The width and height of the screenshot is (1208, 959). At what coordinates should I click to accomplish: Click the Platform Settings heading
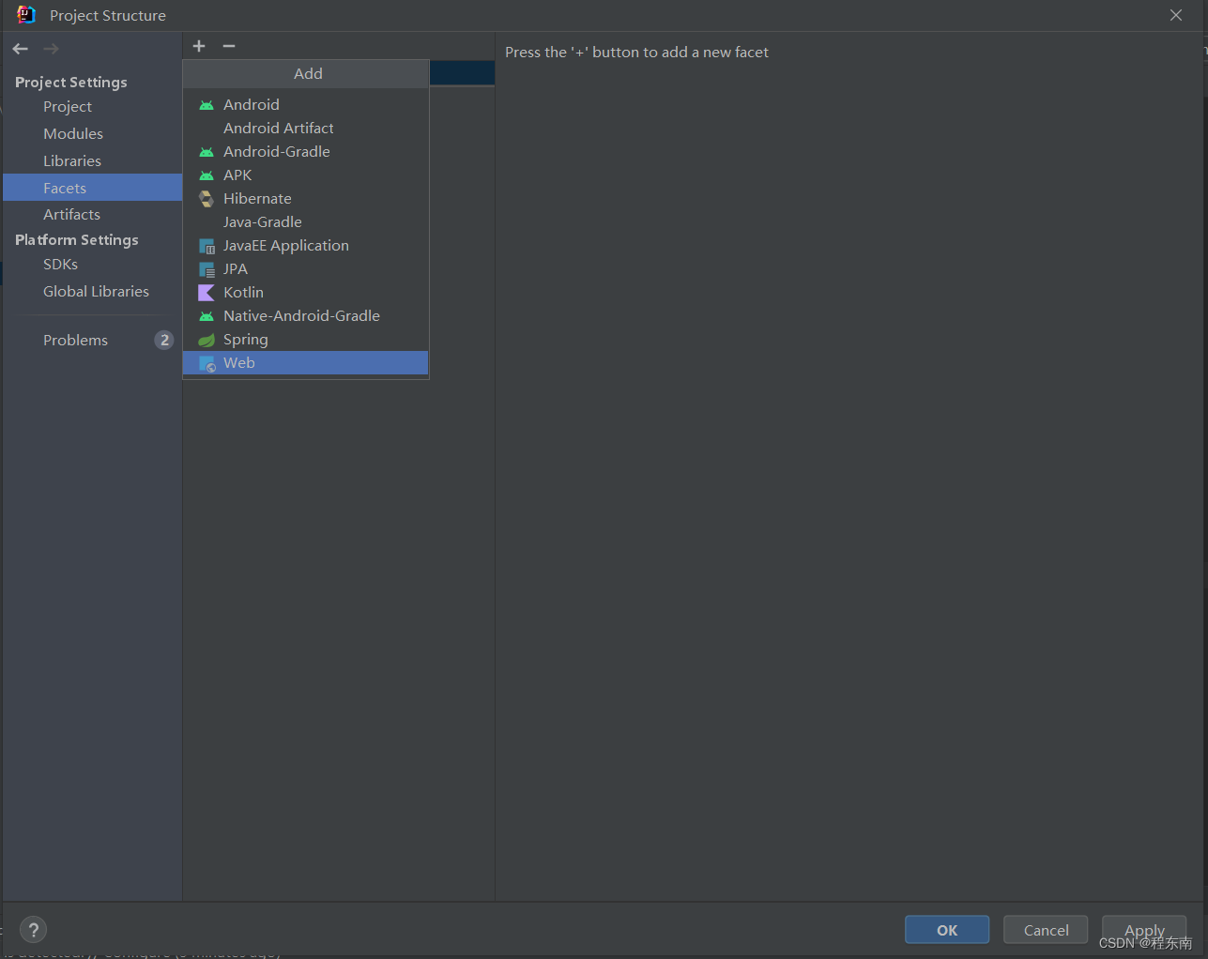pyautogui.click(x=77, y=240)
